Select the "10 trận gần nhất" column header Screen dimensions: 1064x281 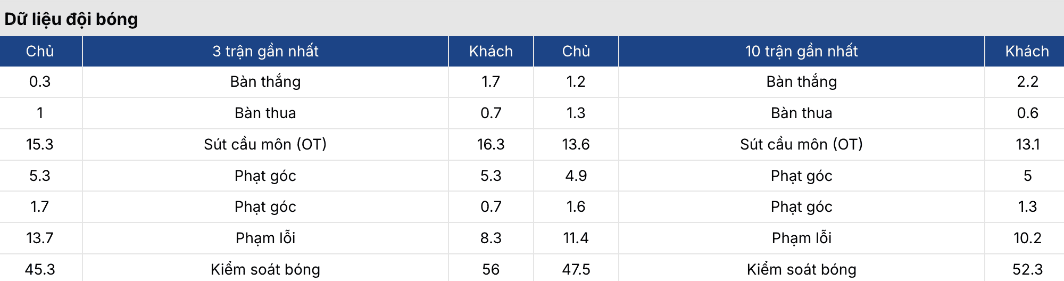tap(801, 51)
